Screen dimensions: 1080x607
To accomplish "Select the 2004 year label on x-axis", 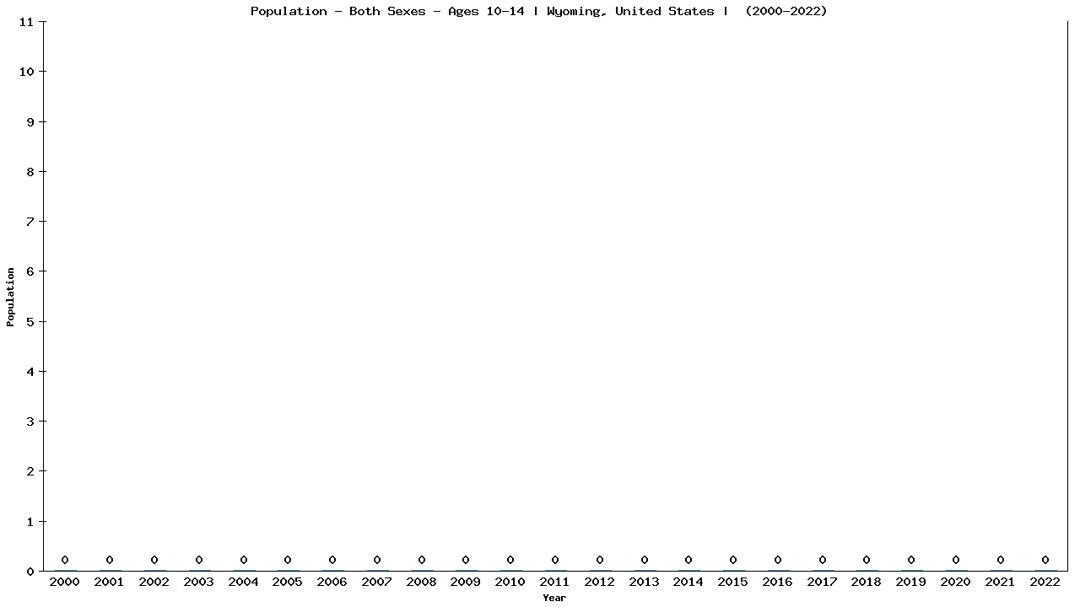I will pos(244,582).
